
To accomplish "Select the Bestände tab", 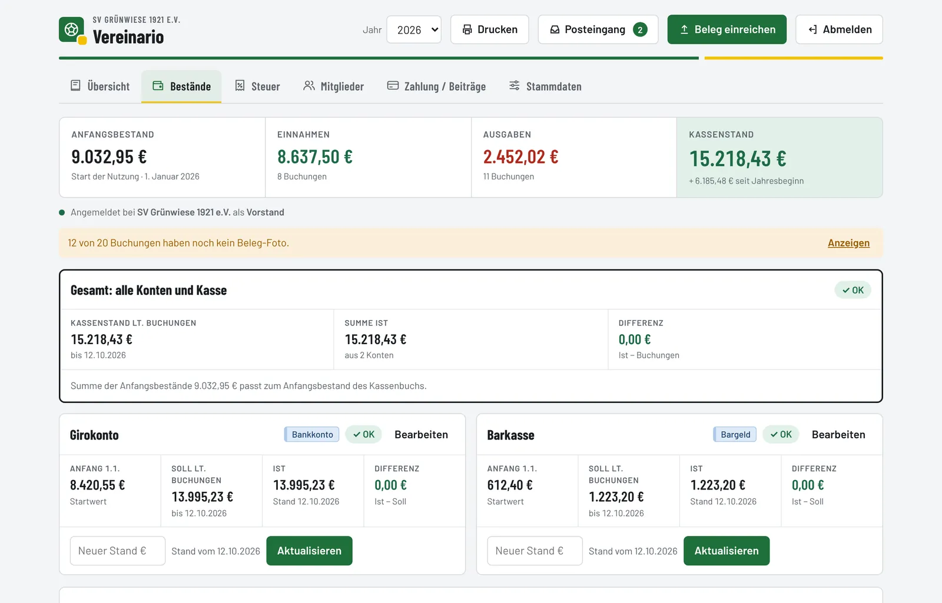I will 181,86.
